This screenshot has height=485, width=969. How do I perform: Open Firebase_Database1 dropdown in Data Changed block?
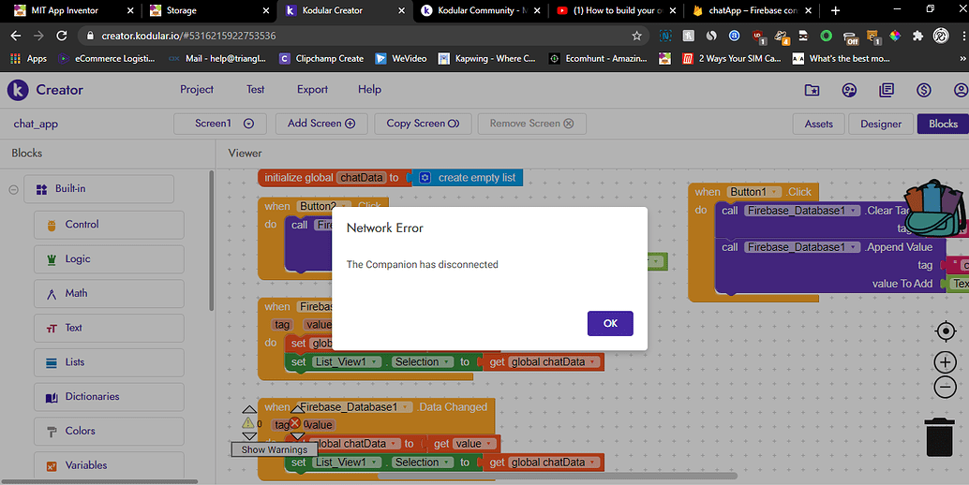click(x=406, y=407)
